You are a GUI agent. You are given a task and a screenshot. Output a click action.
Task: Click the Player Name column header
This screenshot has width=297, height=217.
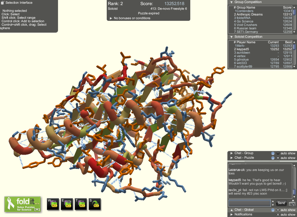pos(246,42)
